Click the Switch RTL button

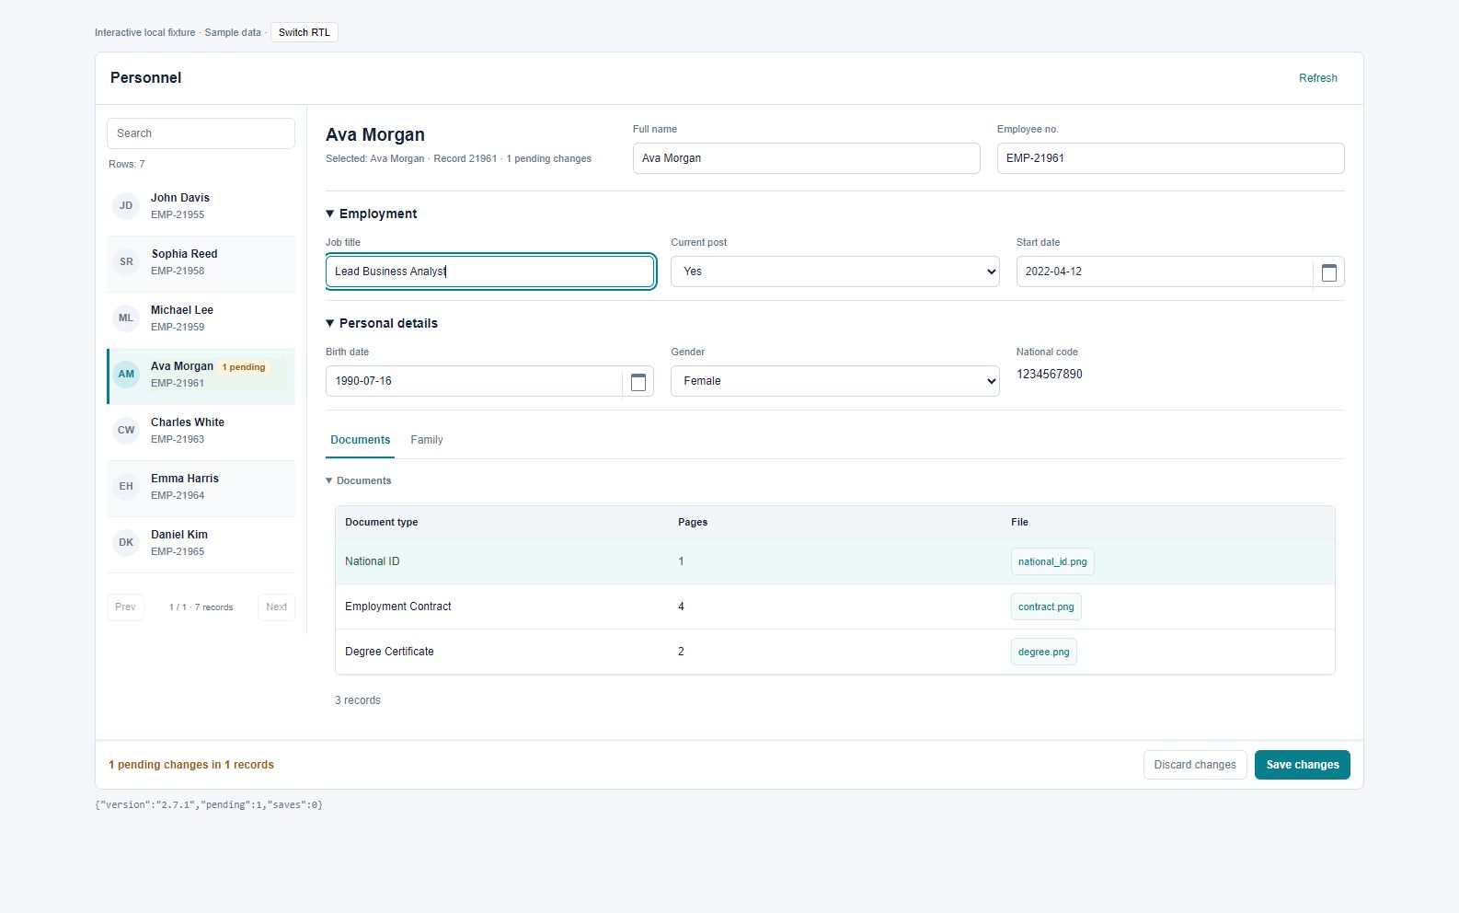point(304,32)
